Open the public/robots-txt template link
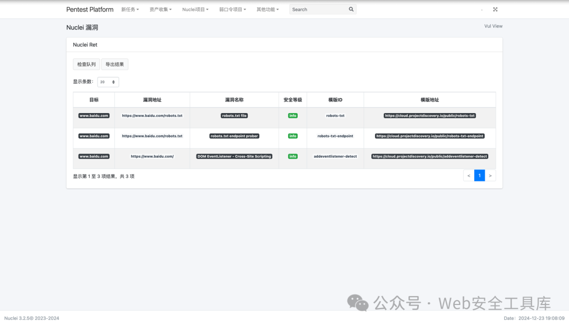Image resolution: width=569 pixels, height=326 pixels. [x=430, y=116]
